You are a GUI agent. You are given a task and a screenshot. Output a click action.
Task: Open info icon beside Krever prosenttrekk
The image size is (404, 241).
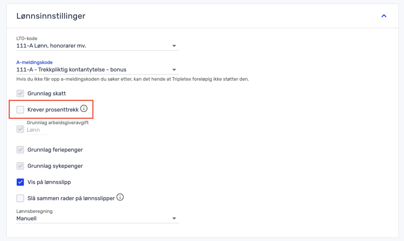coord(84,109)
